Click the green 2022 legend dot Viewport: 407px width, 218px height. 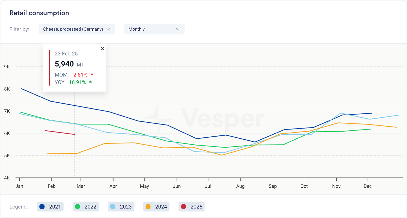tap(78, 207)
